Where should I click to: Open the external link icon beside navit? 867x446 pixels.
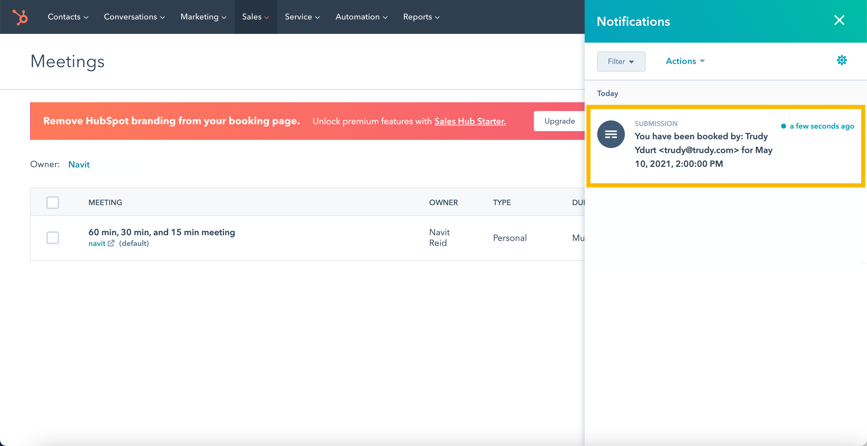[111, 243]
